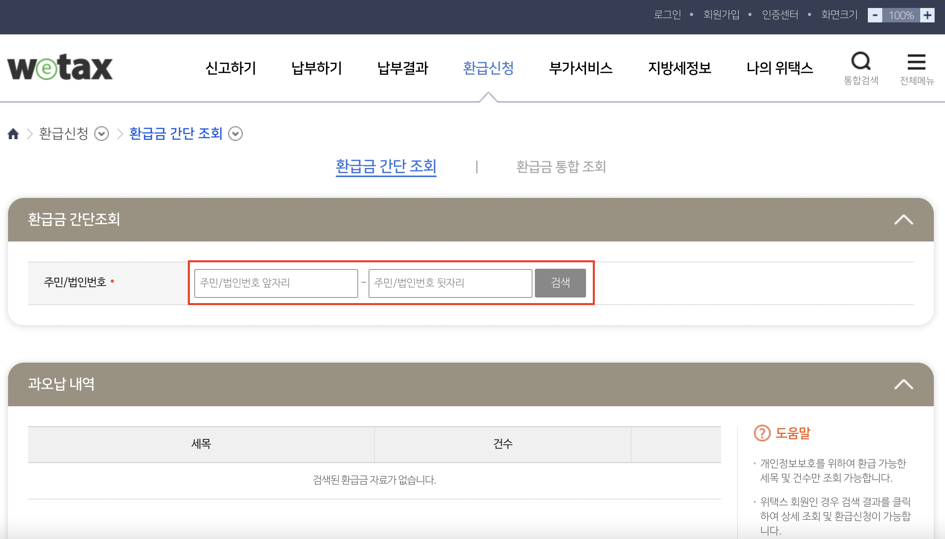Open the 인증센터 link
Screen dimensions: 945x539
[780, 15]
